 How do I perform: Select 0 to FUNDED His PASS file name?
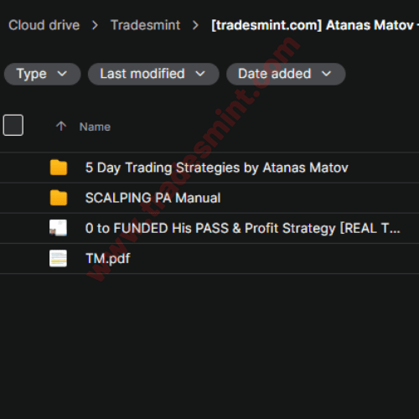[243, 228]
